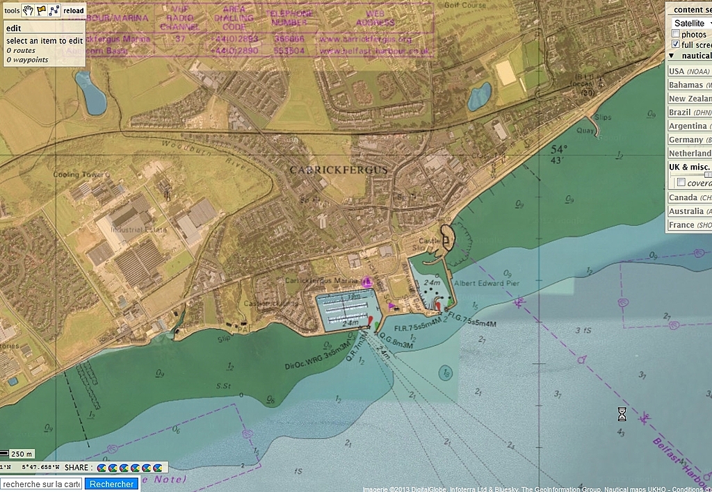Select the yellow flag waypoint tool
712x492 pixels.
pyautogui.click(x=41, y=10)
